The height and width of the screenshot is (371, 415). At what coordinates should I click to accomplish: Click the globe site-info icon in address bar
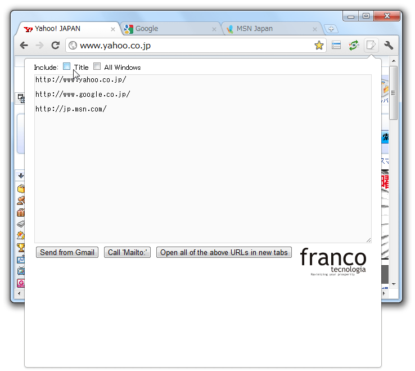point(73,46)
